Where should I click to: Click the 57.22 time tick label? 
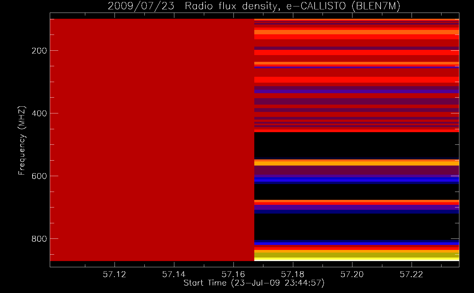click(412, 274)
